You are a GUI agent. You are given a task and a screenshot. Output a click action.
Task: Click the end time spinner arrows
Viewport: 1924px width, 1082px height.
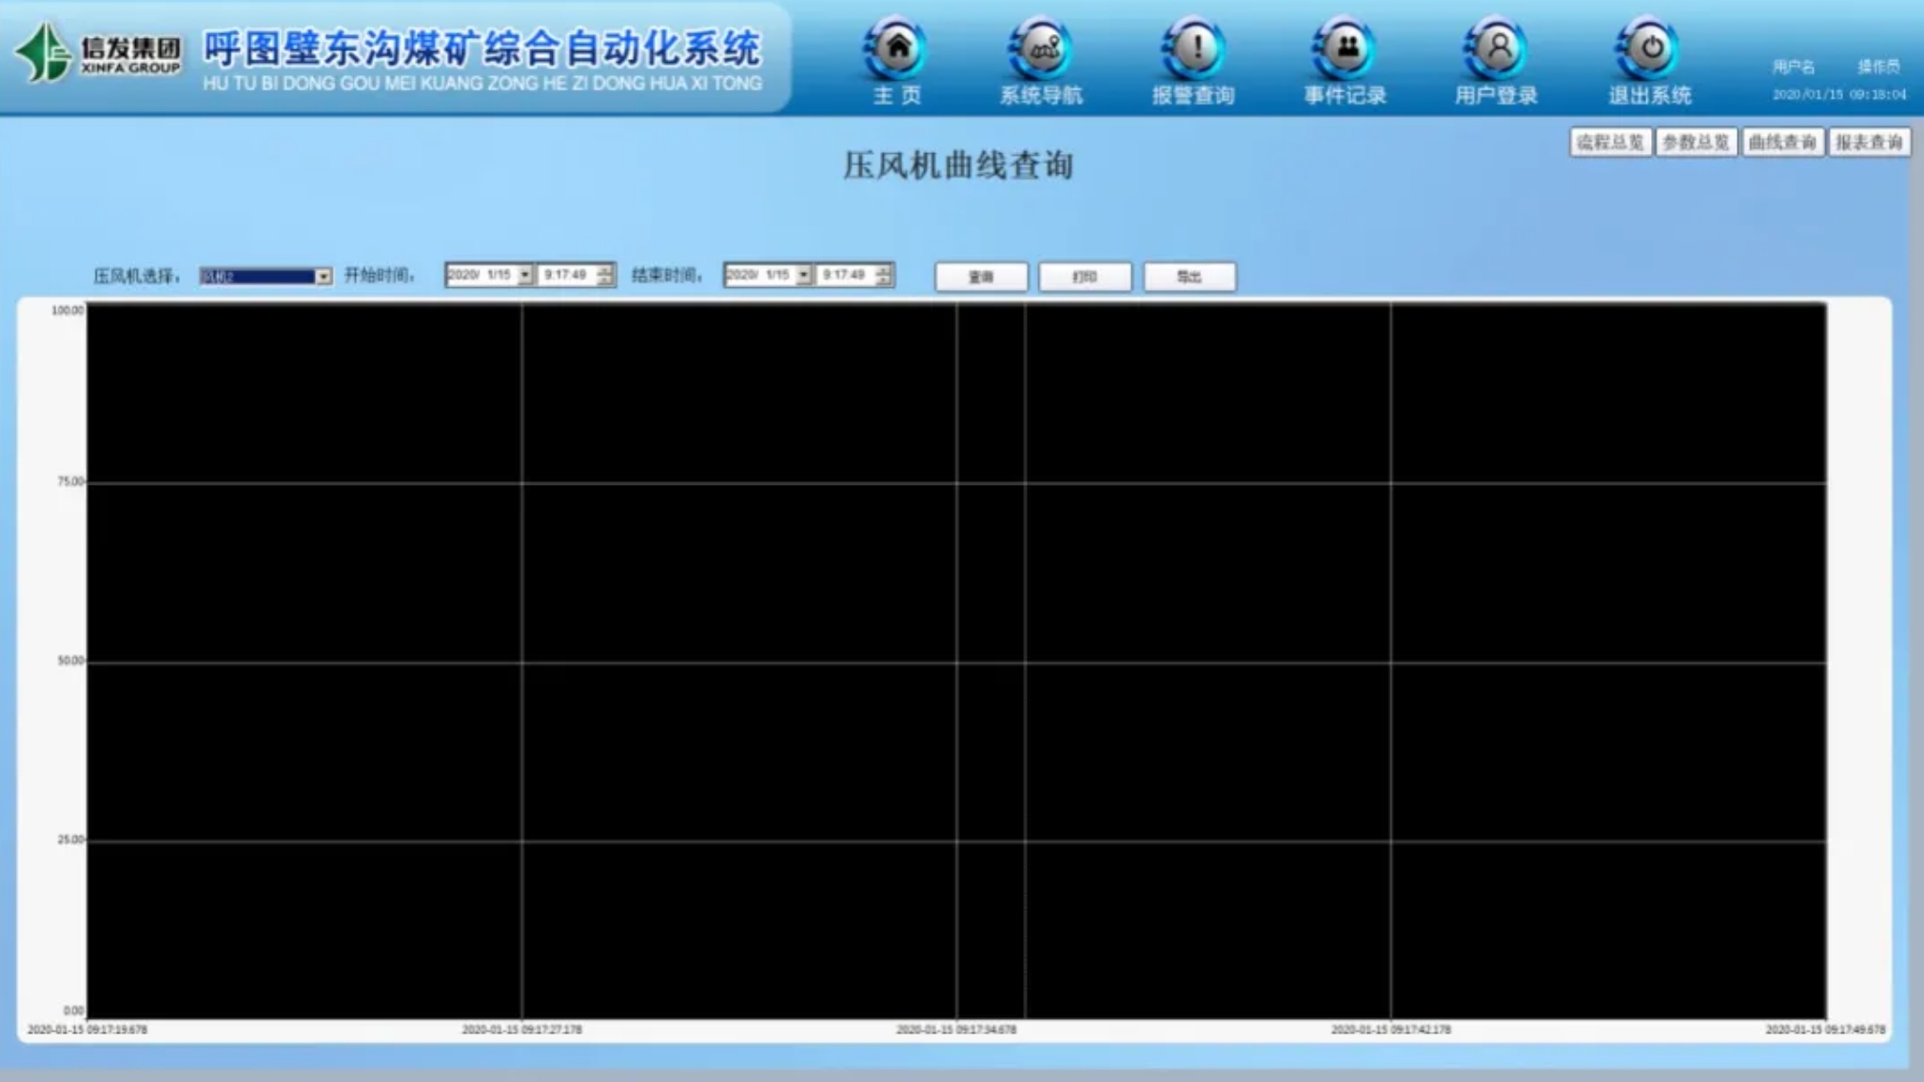[x=884, y=275]
